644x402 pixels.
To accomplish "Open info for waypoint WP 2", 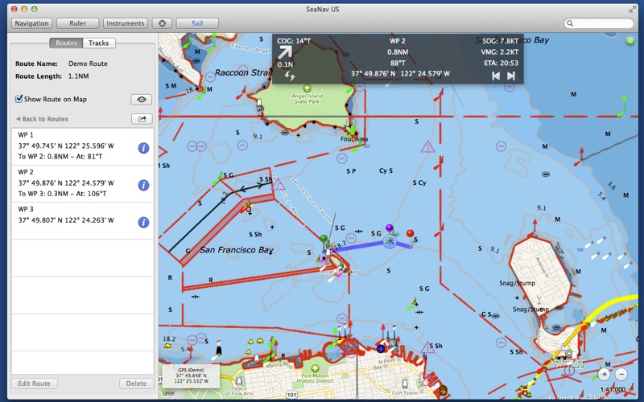I will [143, 185].
